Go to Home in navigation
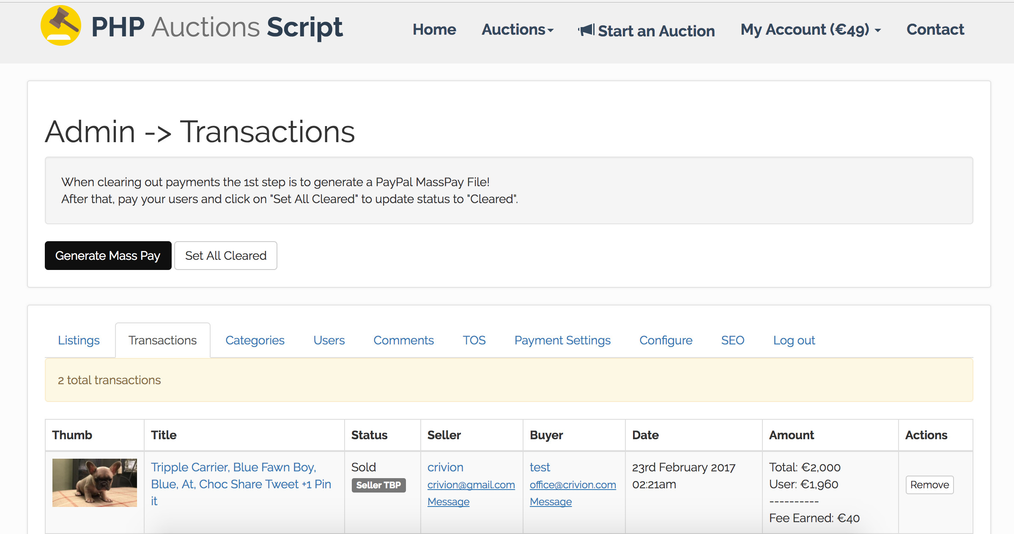 coord(434,30)
